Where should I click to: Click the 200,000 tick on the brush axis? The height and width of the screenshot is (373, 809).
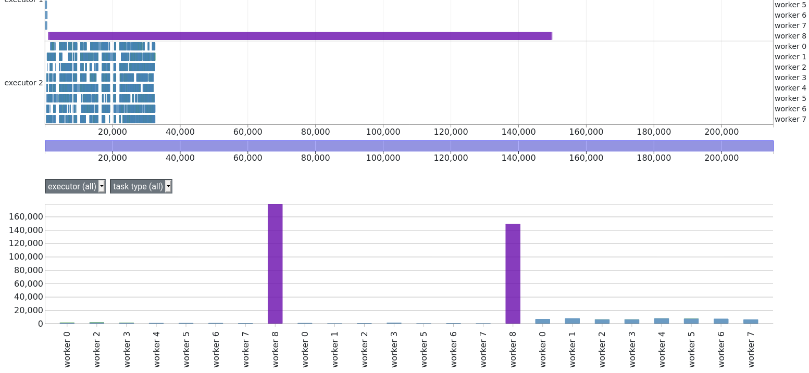click(721, 158)
